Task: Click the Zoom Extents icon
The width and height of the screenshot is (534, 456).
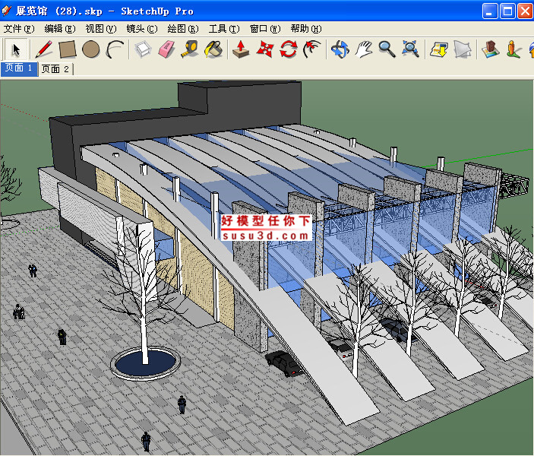Action: coord(410,49)
